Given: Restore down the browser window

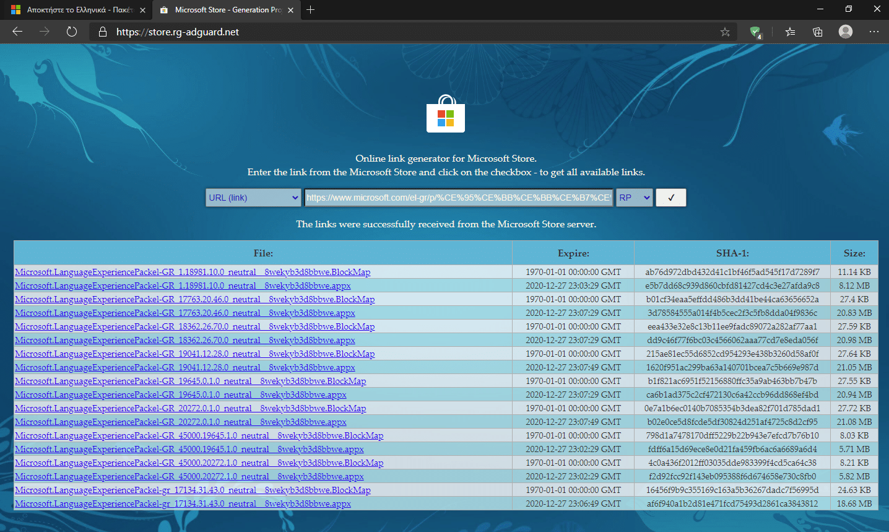Looking at the screenshot, I should pos(849,9).
